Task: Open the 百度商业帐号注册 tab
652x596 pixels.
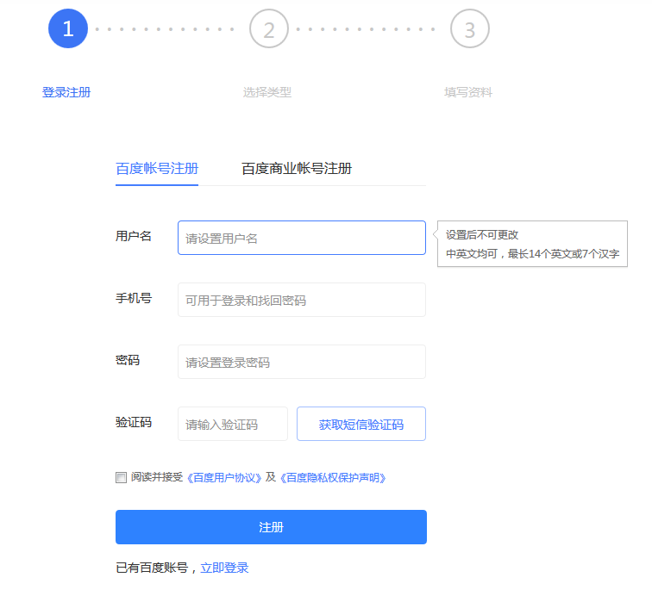Action: pyautogui.click(x=297, y=169)
